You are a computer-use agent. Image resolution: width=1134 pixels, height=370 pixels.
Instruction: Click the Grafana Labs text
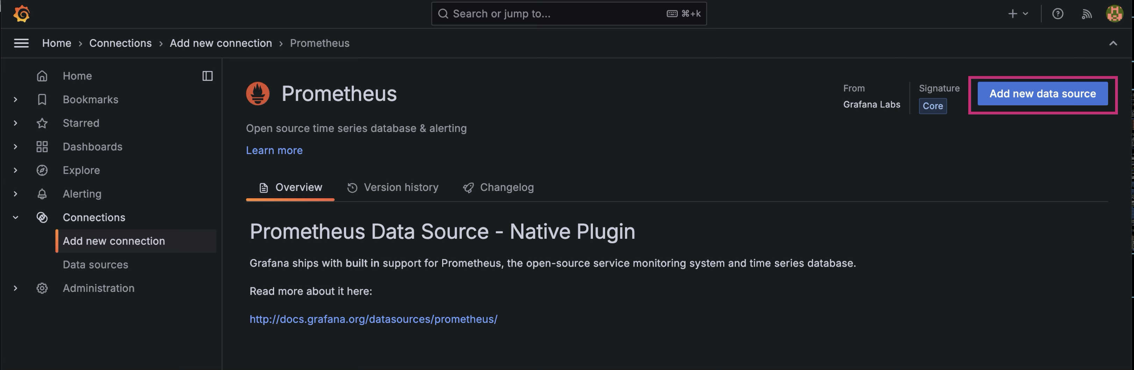pos(871,105)
